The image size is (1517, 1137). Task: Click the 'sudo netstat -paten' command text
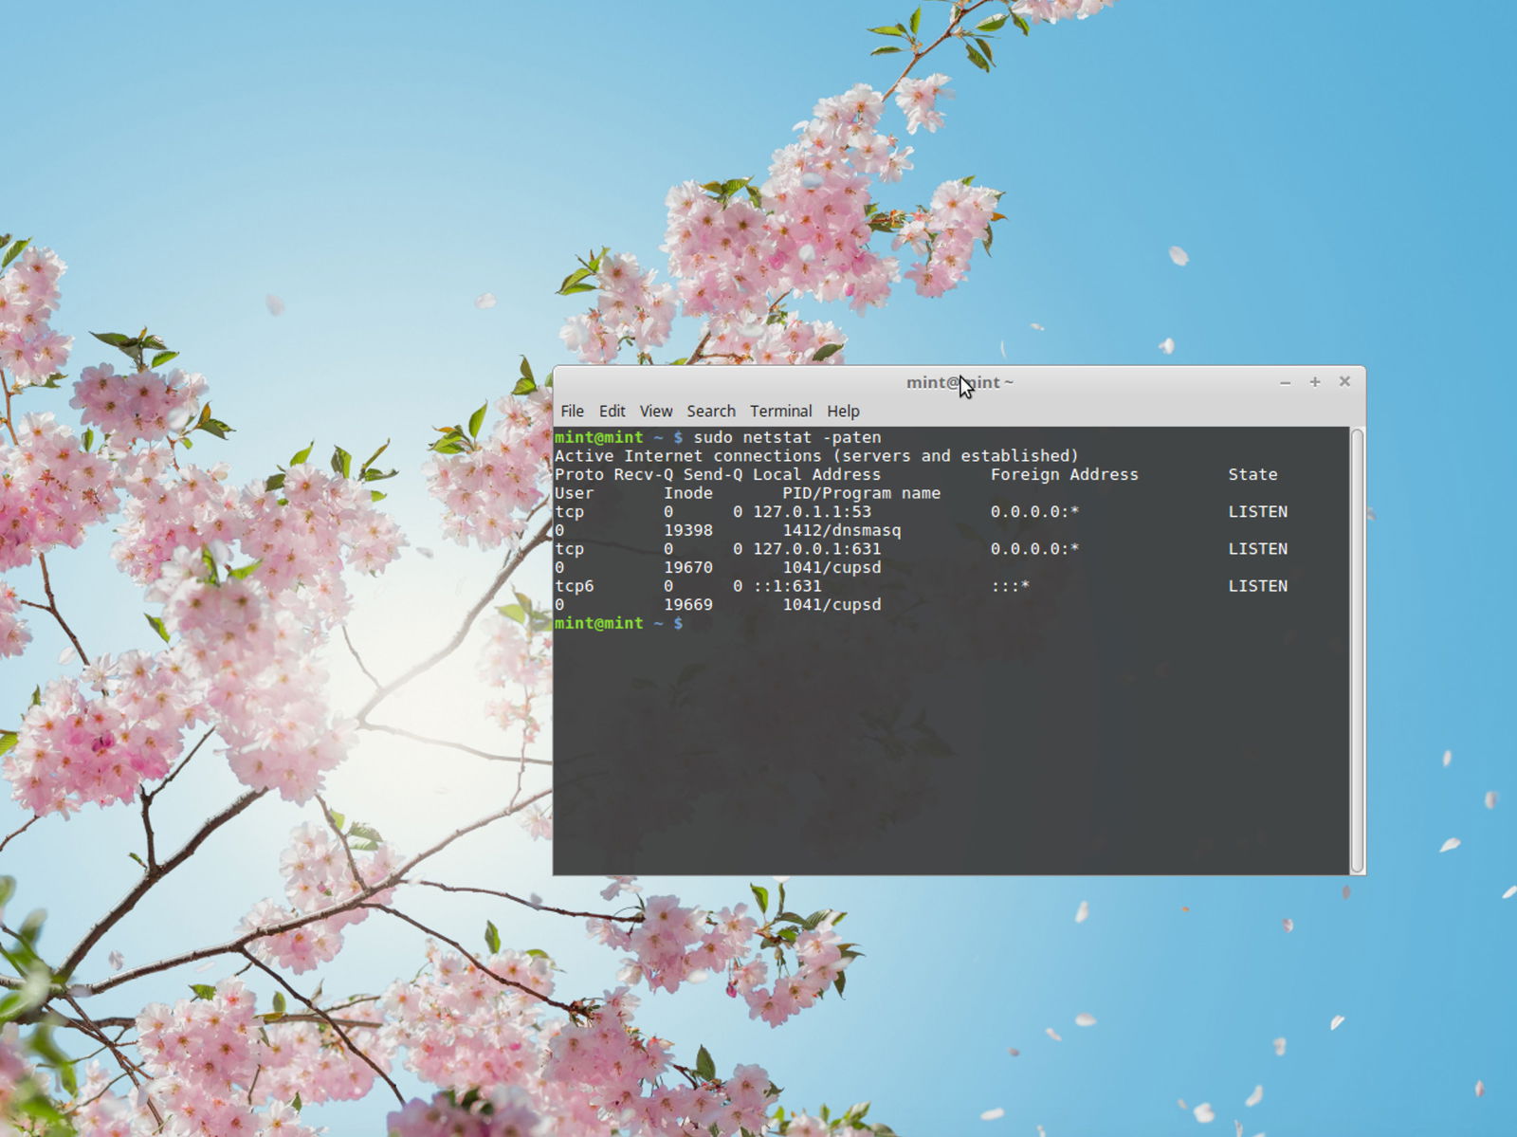[x=787, y=437]
